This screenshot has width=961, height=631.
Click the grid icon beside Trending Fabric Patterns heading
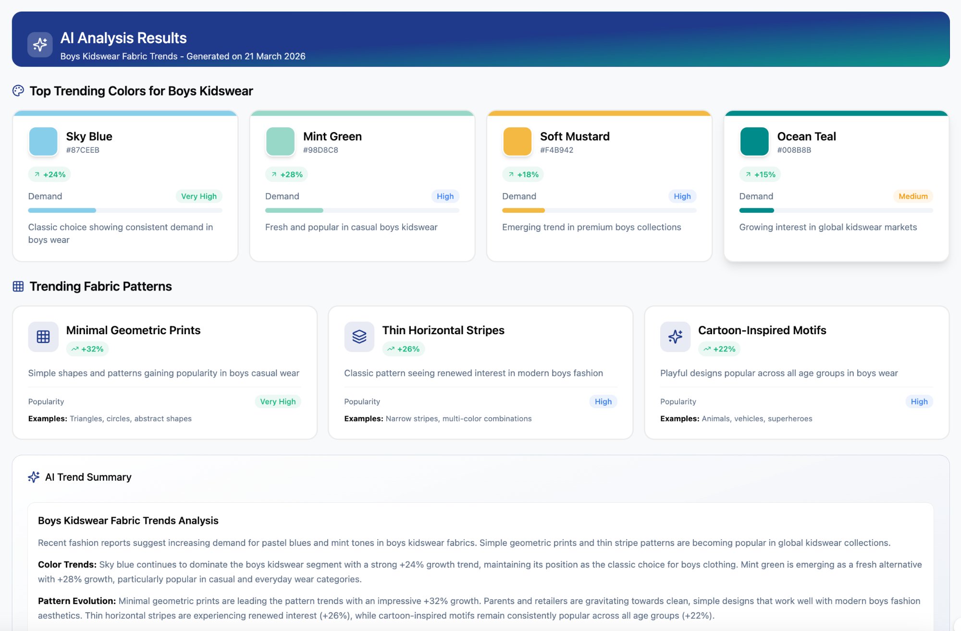point(18,286)
